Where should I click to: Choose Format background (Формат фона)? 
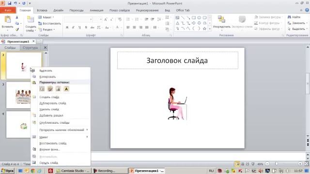point(61,149)
